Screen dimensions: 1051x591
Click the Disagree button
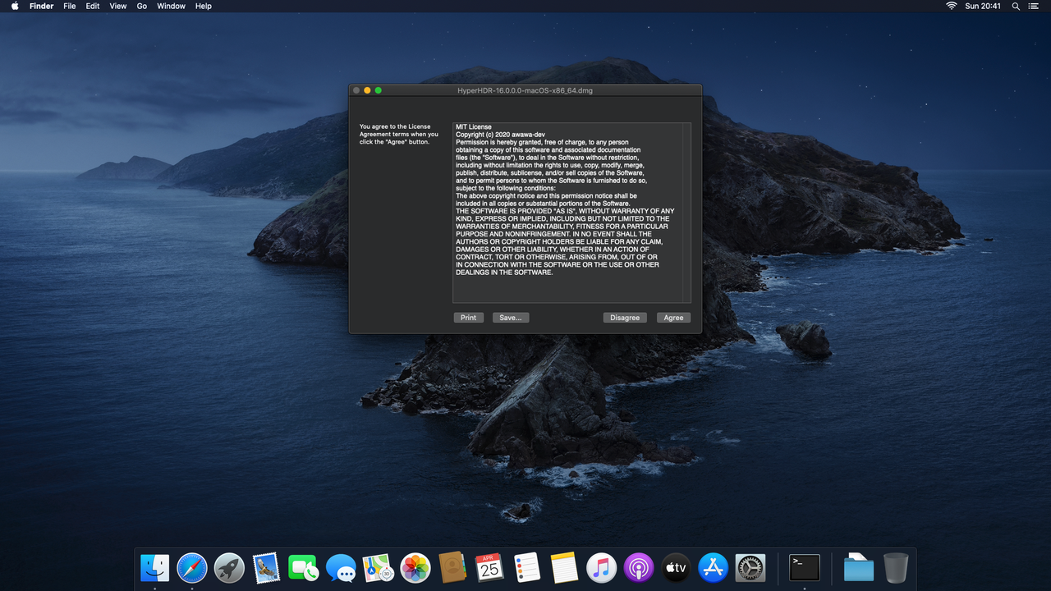pyautogui.click(x=625, y=318)
